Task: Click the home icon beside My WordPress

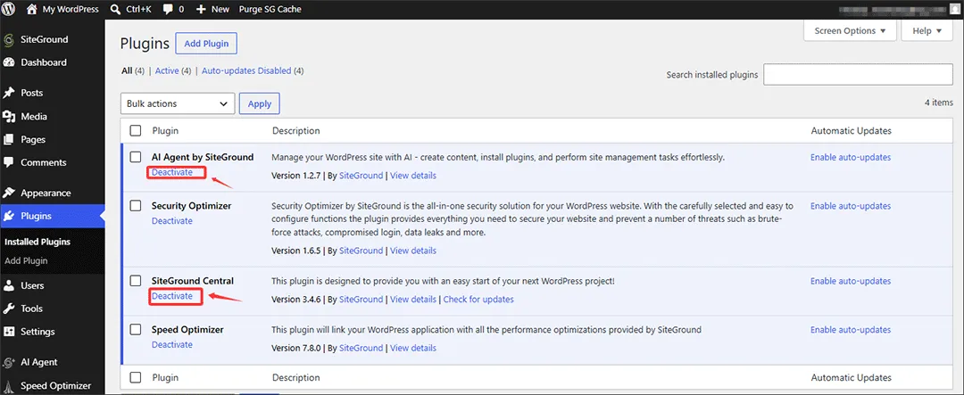Action: (32, 9)
